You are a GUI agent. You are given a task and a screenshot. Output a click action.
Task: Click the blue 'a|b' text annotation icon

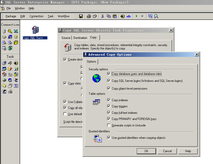point(129,16)
